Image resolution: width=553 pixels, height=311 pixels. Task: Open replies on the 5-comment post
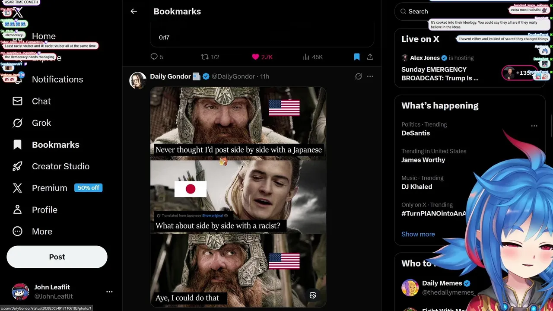(x=157, y=57)
